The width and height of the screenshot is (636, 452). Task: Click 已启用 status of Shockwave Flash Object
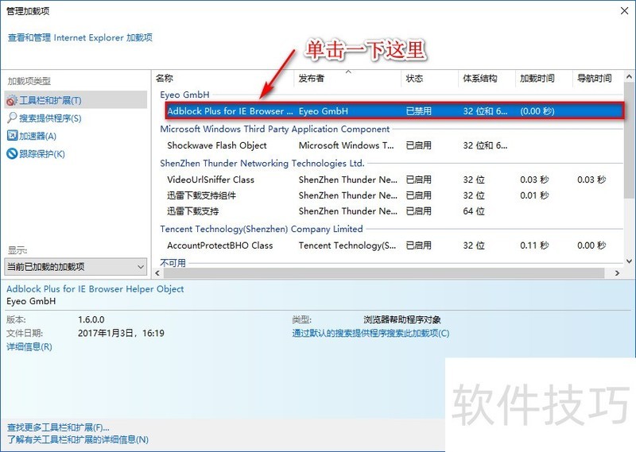(x=419, y=145)
